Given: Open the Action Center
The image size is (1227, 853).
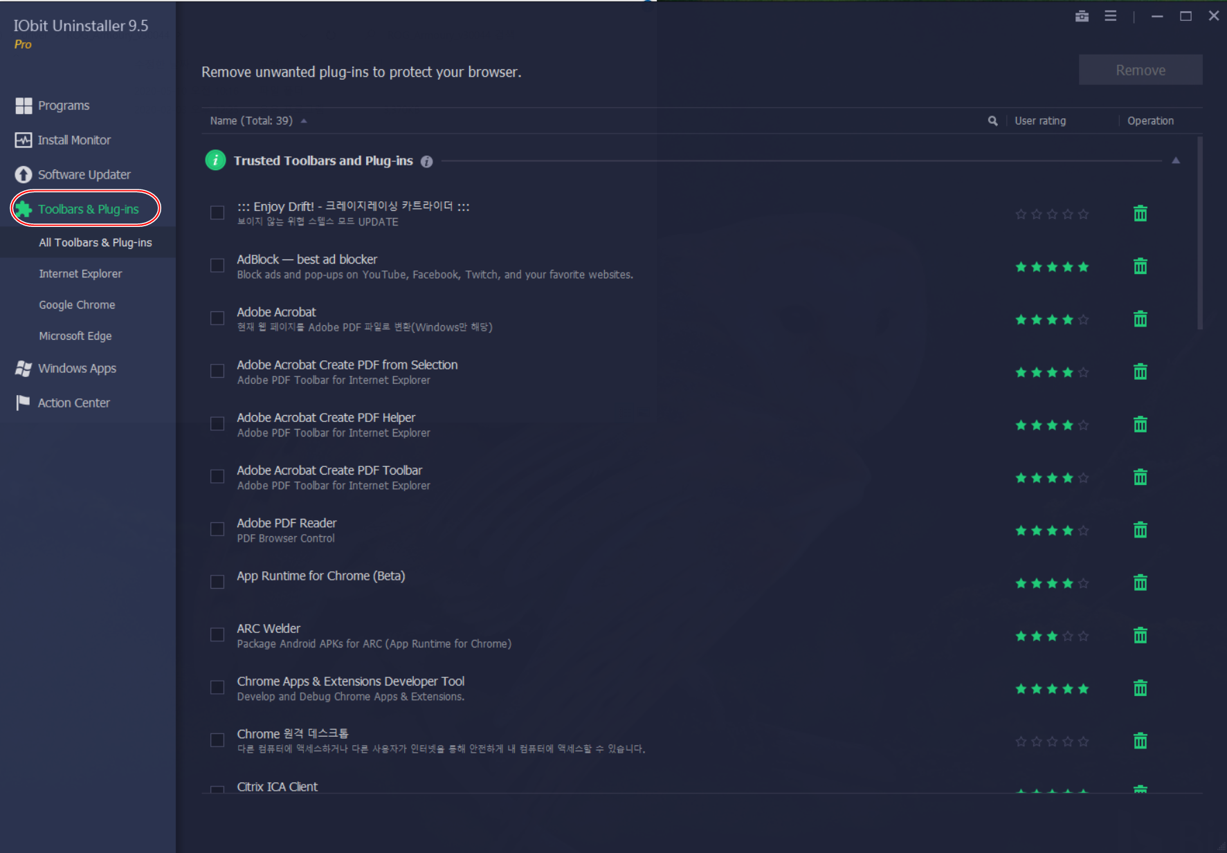Looking at the screenshot, I should click(73, 403).
